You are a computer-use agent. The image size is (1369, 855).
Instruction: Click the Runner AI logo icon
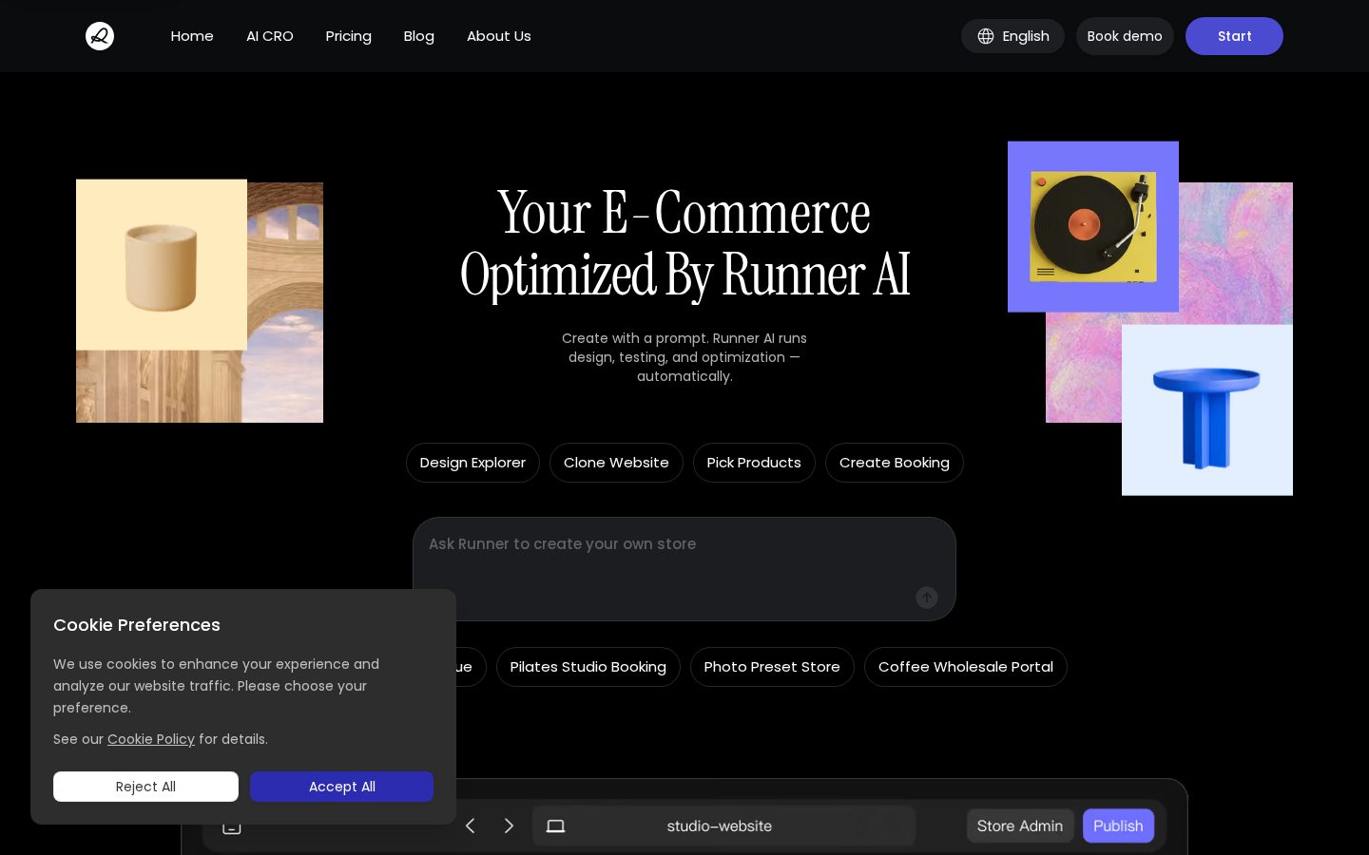[100, 36]
